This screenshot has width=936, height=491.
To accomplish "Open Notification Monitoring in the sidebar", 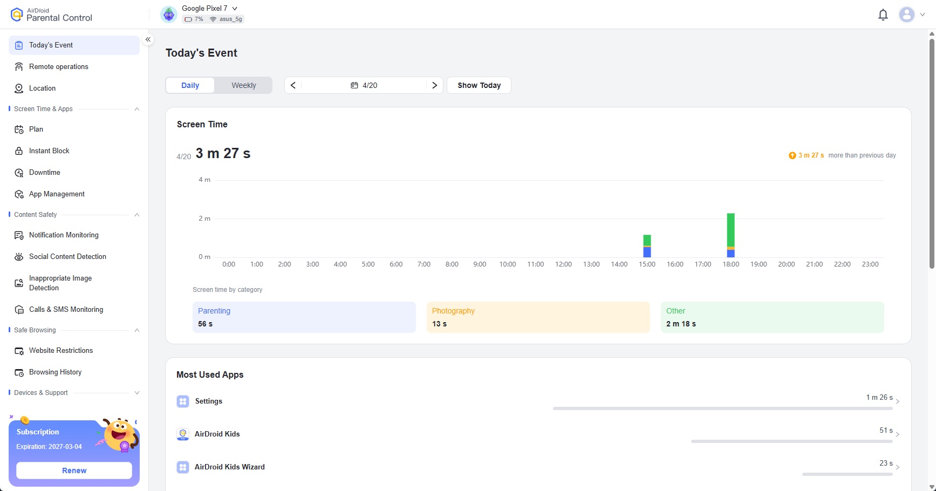I will (74, 235).
